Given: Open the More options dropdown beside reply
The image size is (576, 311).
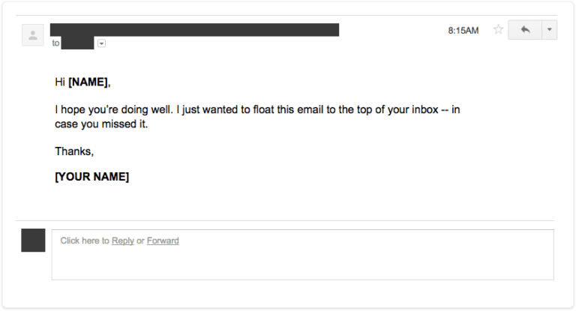Looking at the screenshot, I should click(x=549, y=30).
